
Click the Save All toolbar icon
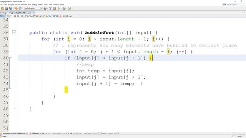click(11, 8)
